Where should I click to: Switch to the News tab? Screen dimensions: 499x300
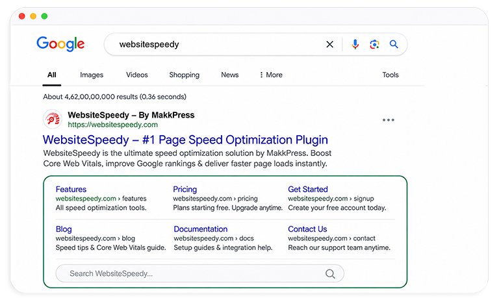230,75
